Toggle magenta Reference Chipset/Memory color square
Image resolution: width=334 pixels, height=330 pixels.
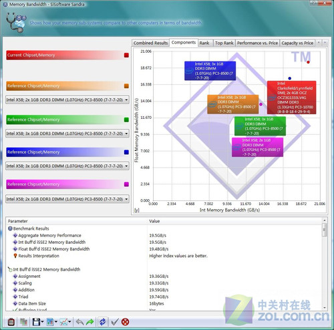(x=126, y=184)
